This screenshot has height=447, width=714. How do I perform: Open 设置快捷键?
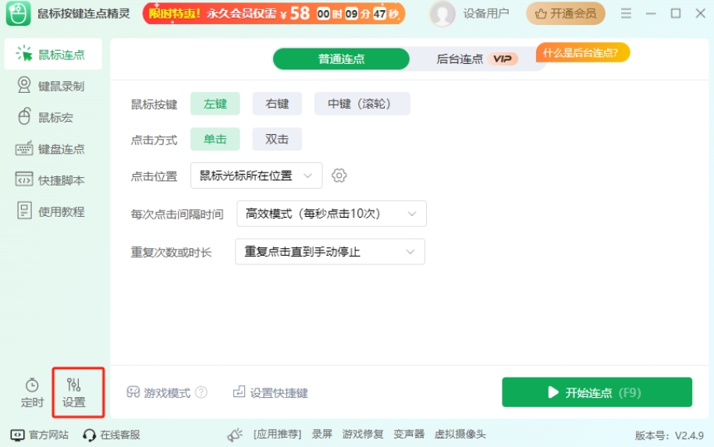coord(271,392)
